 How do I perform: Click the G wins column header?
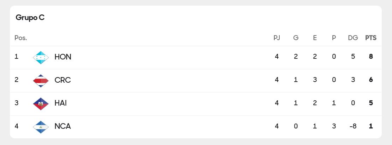pos(296,38)
